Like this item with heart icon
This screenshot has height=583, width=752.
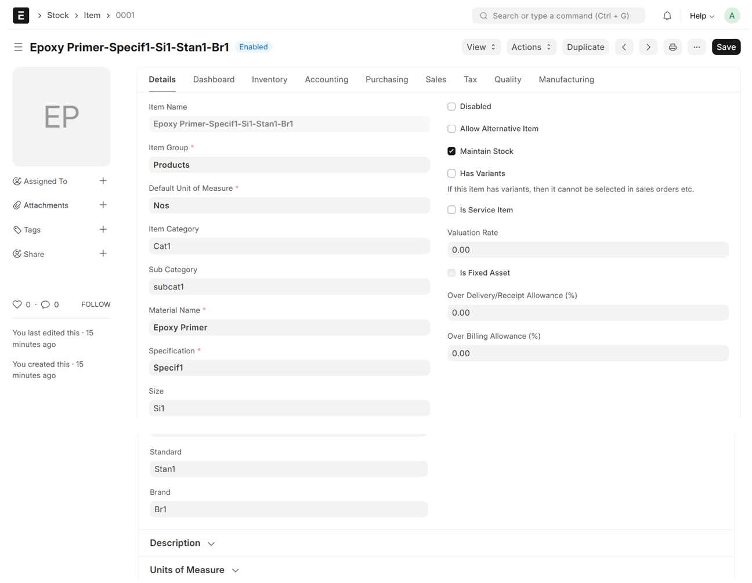[x=17, y=305]
